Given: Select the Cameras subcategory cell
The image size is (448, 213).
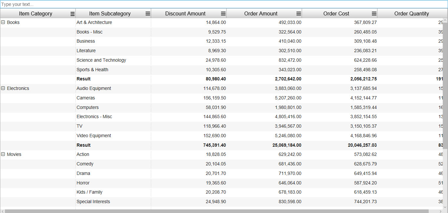Looking at the screenshot, I should [x=86, y=98].
